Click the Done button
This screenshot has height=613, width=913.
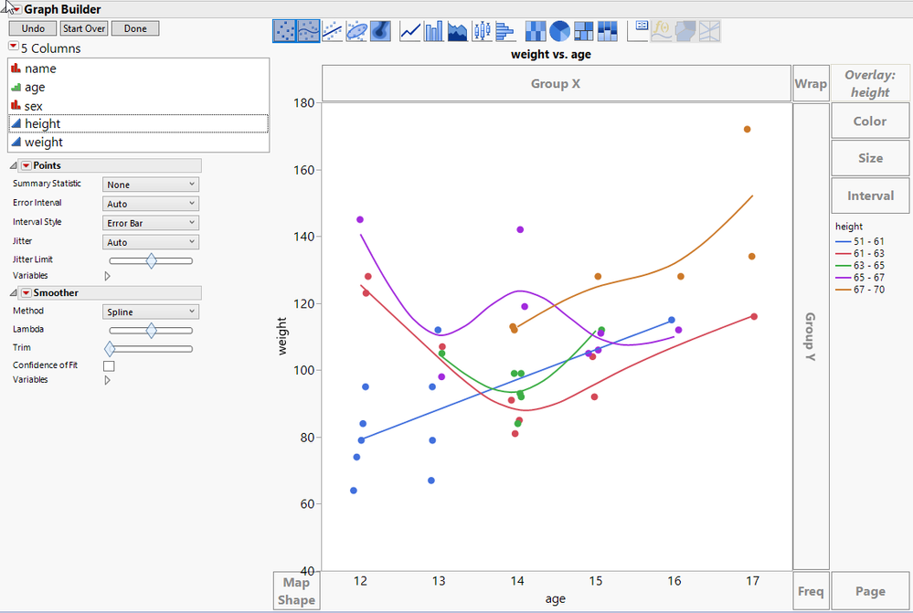coord(135,28)
